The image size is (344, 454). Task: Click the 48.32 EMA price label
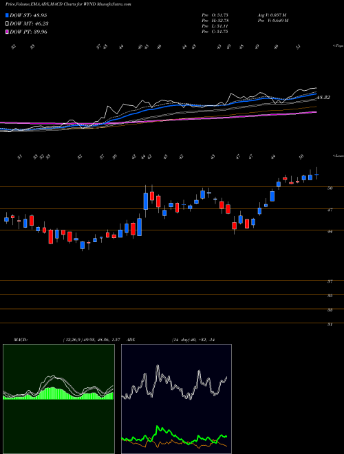(323, 98)
